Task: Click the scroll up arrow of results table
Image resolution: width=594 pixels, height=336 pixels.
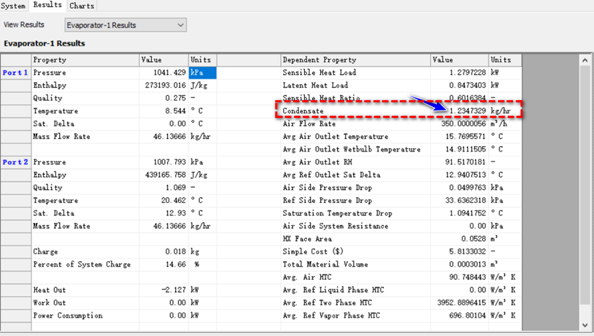Action: (x=585, y=60)
